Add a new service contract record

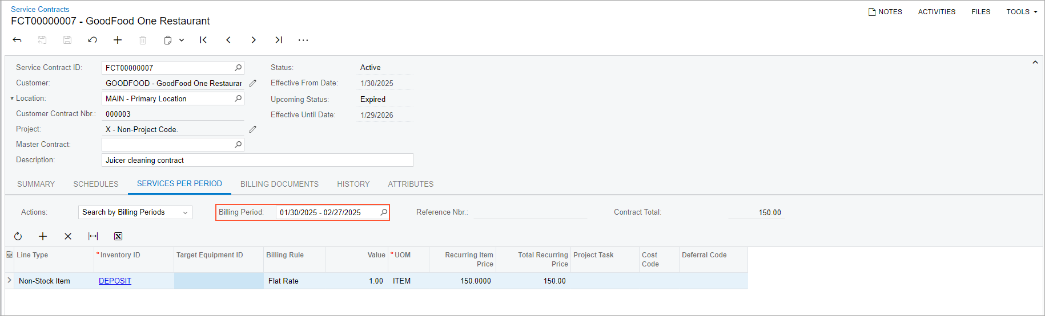(x=118, y=40)
